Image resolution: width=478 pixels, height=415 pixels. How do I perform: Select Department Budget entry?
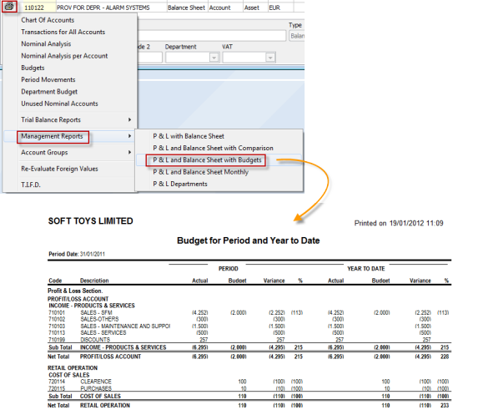(49, 92)
